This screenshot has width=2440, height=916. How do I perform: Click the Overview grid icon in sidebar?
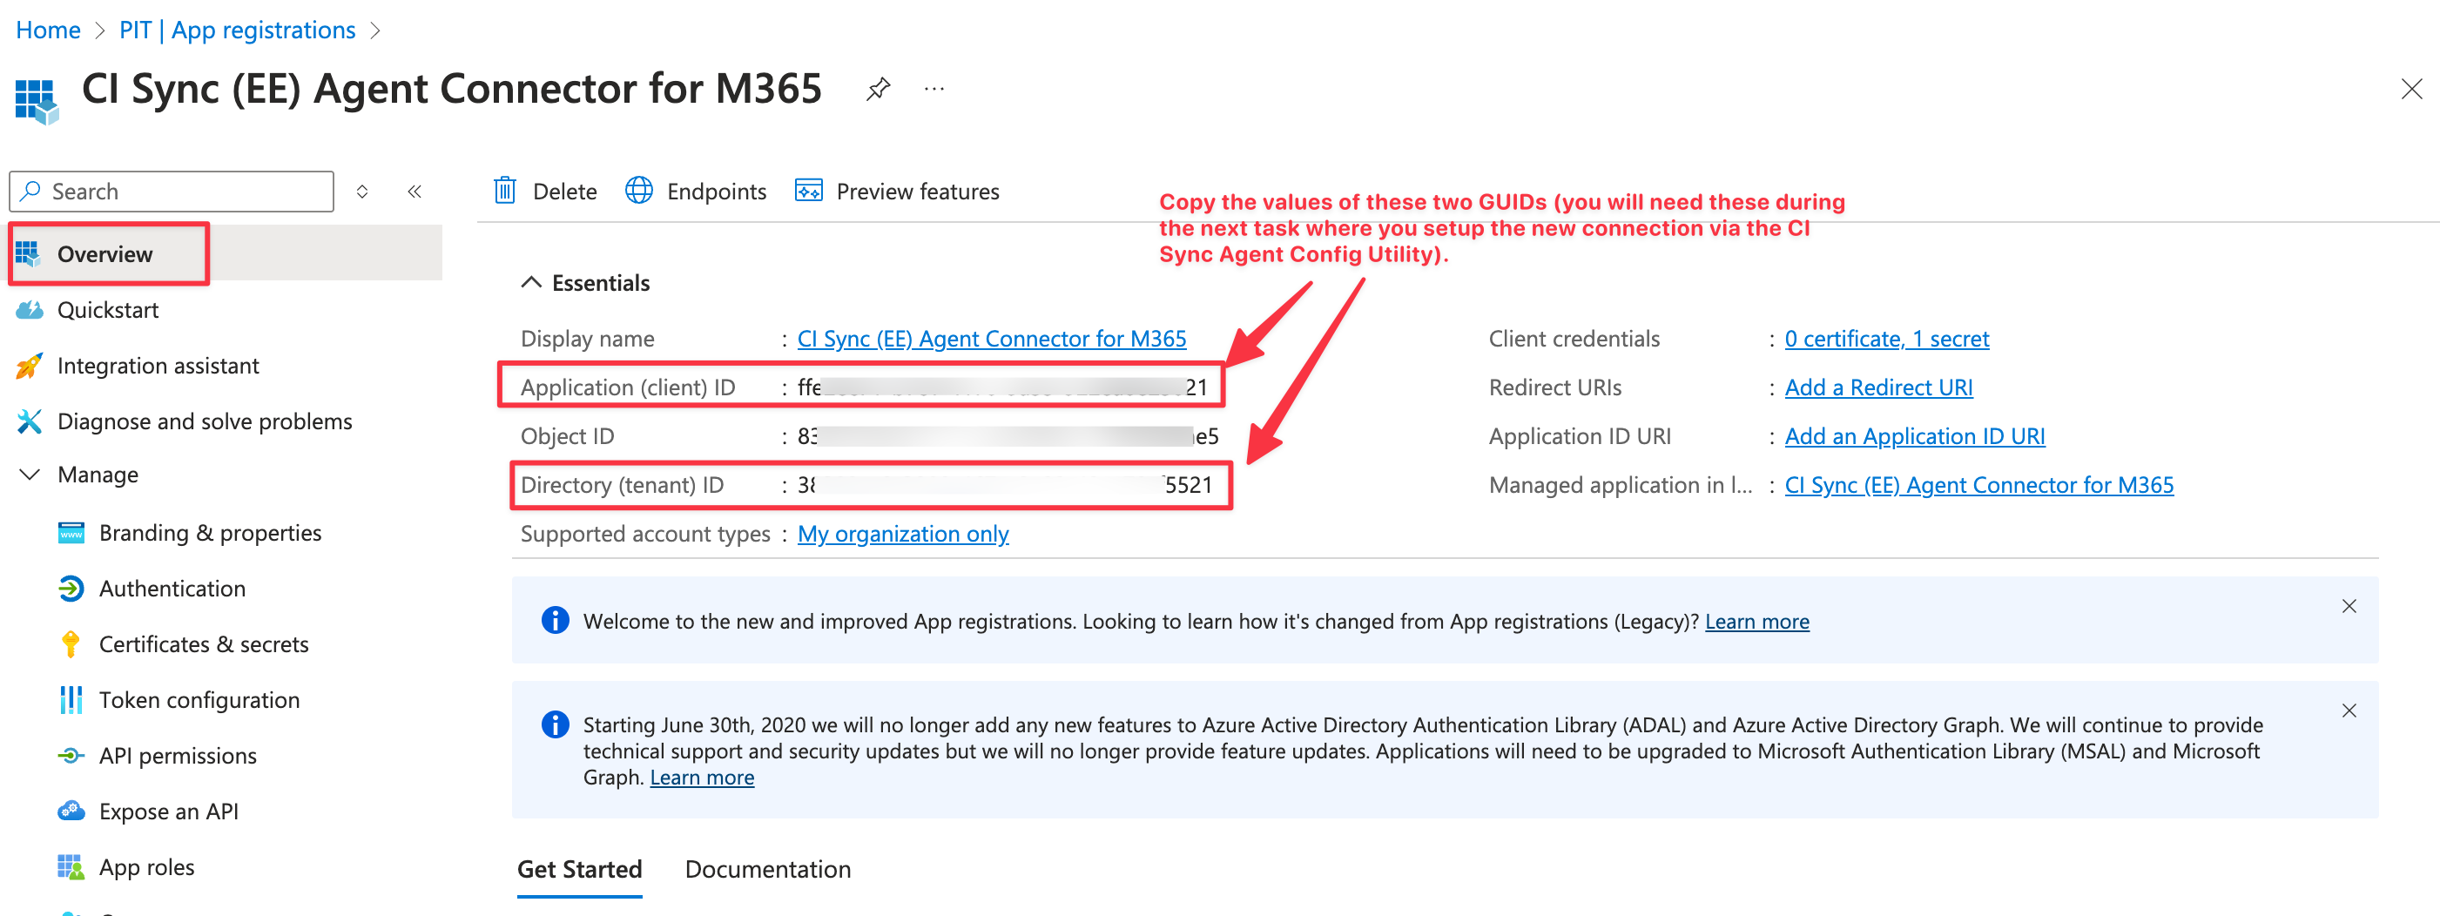[x=29, y=253]
